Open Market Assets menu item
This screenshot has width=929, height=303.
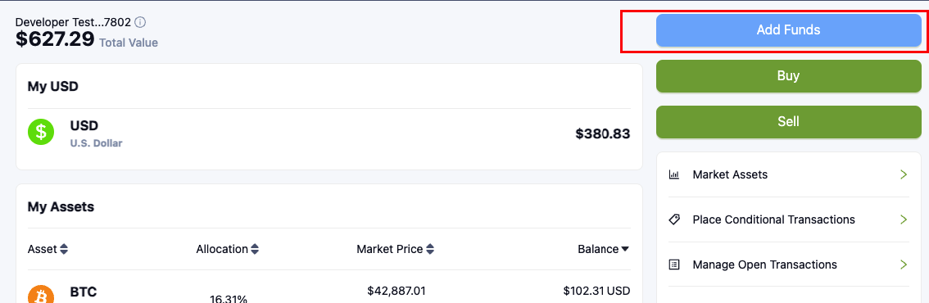coord(789,174)
